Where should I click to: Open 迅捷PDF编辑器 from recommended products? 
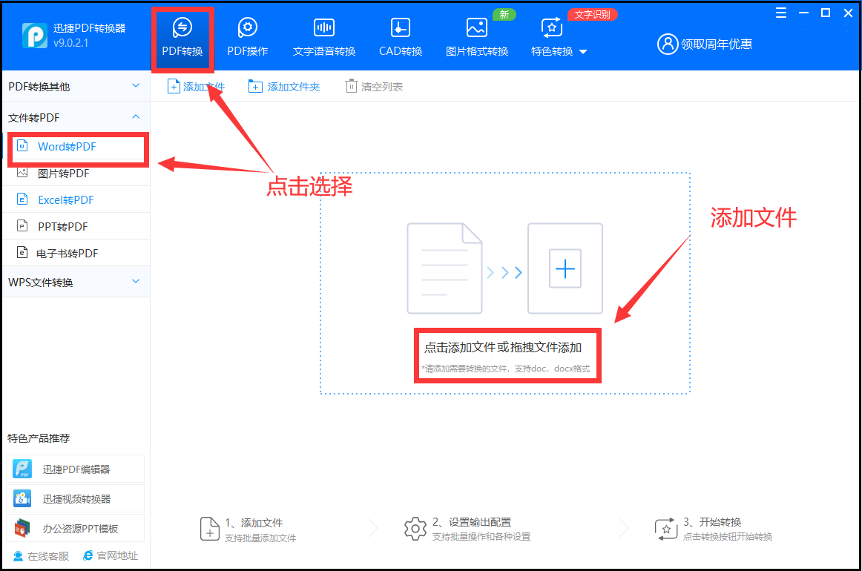point(74,468)
